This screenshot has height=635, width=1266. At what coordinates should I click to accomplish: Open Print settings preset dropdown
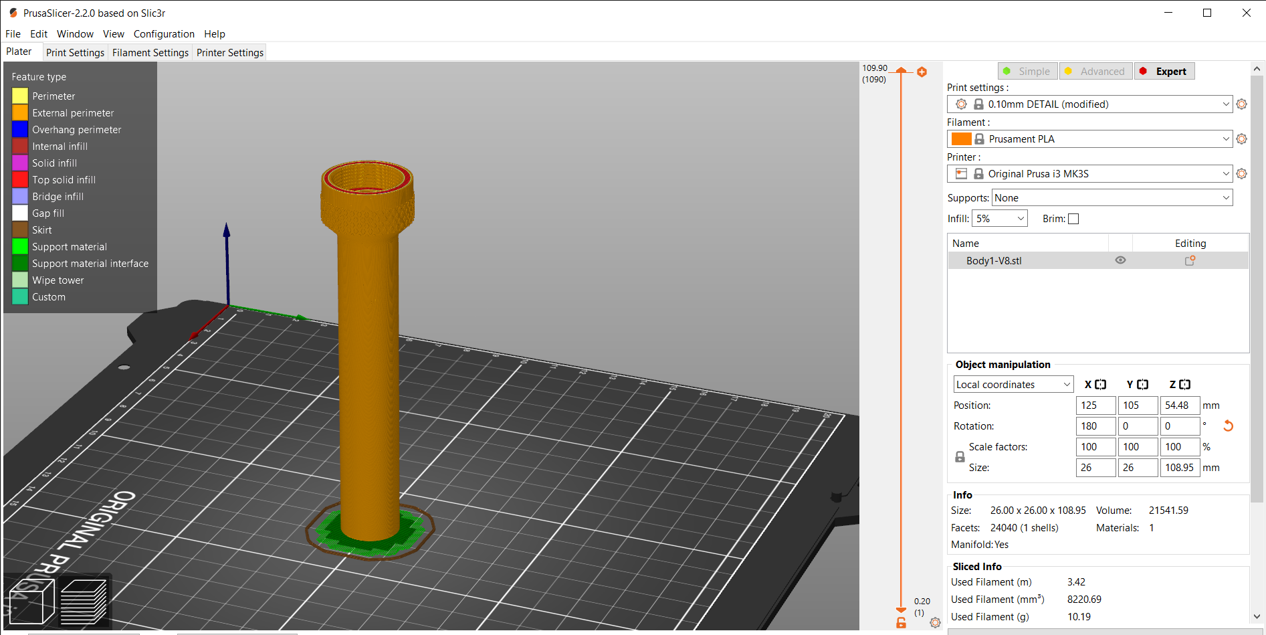1089,104
